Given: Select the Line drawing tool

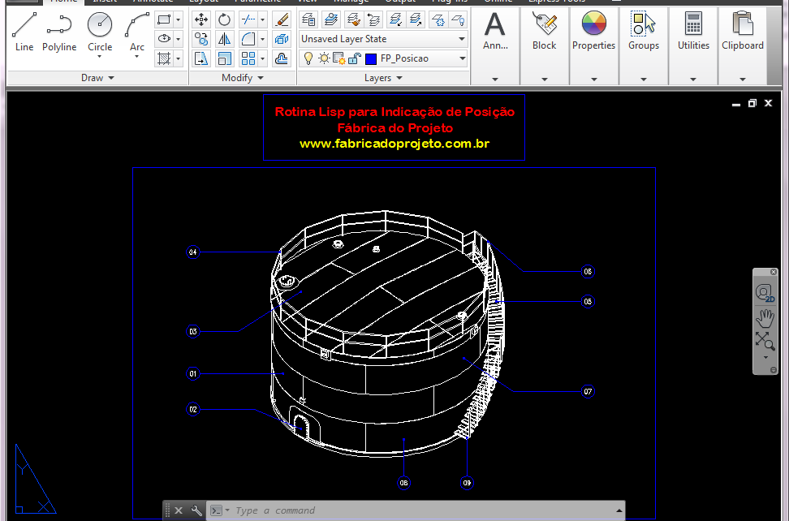Looking at the screenshot, I should 24,32.
